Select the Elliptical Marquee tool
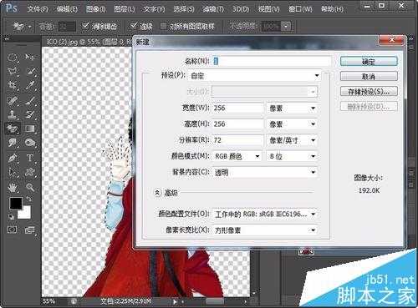 click(x=13, y=58)
